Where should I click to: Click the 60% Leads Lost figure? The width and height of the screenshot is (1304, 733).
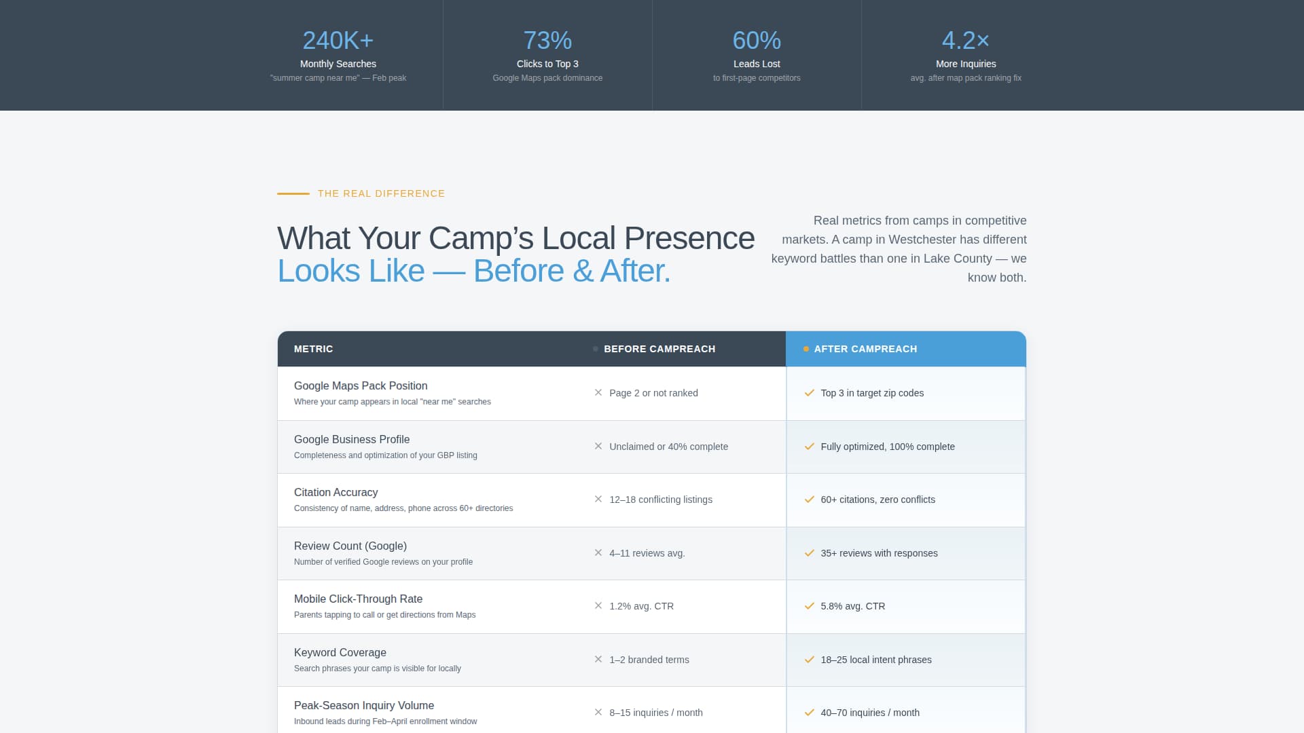pos(757,41)
